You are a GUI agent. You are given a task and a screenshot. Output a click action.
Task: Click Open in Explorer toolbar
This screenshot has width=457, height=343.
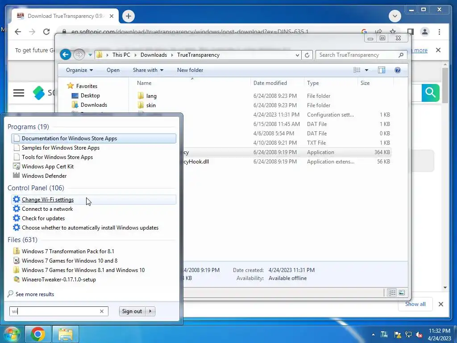click(x=113, y=70)
